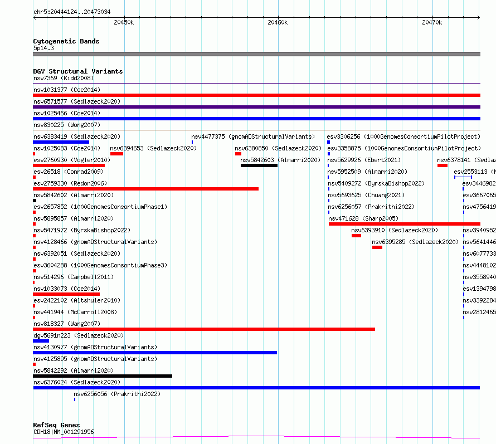This screenshot has height=444, width=496.
Task: Click the right arrow on the ruler
Action: tap(479, 18)
